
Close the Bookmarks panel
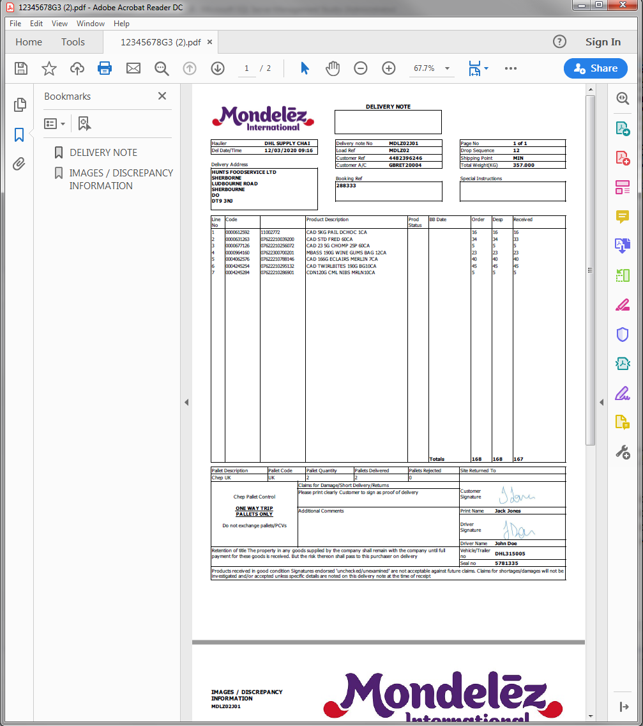click(162, 96)
